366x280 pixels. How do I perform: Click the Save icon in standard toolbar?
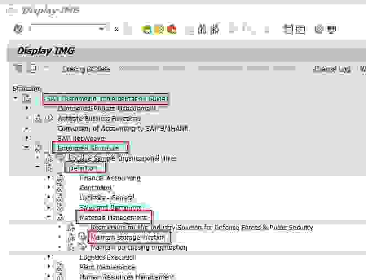pyautogui.click(x=128, y=29)
